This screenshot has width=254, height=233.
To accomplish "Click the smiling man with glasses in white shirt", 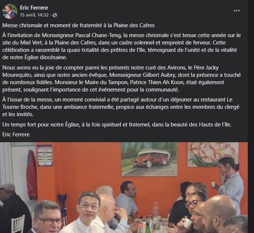I will (x=89, y=212).
